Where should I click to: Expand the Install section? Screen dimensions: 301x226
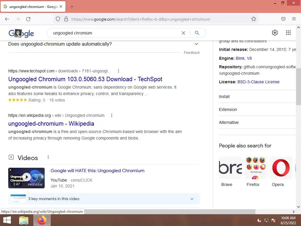coord(257,97)
